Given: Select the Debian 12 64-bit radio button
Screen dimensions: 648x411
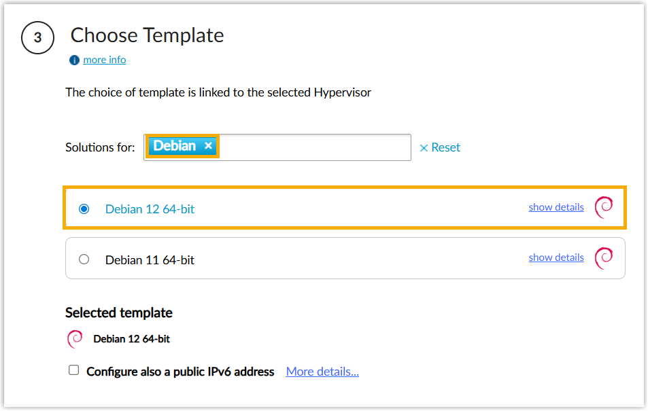Looking at the screenshot, I should [x=84, y=209].
